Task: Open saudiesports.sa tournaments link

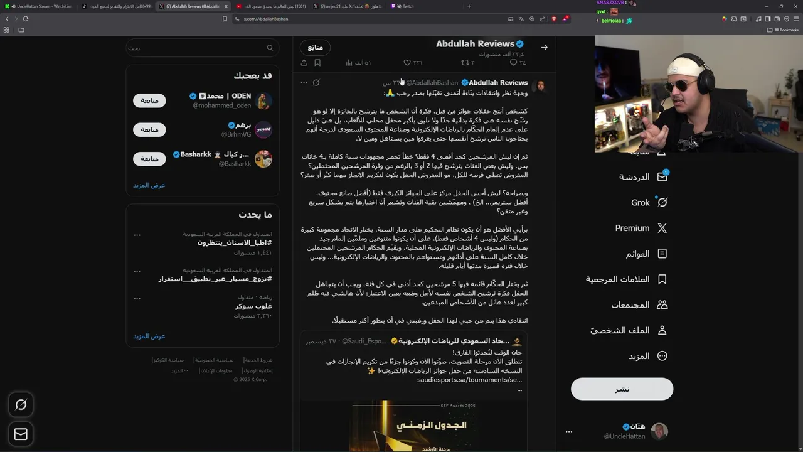Action: 469,380
